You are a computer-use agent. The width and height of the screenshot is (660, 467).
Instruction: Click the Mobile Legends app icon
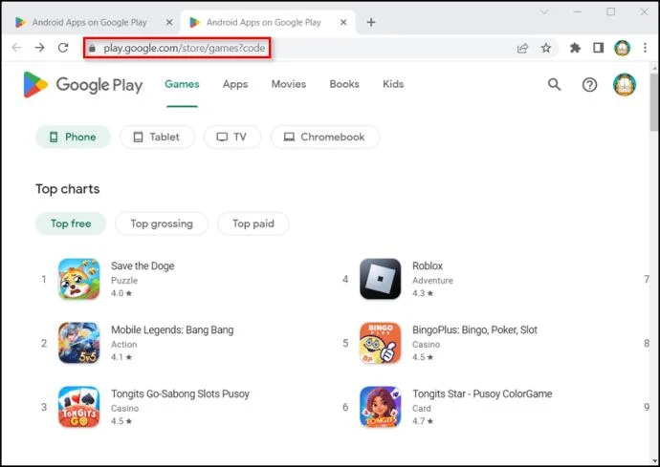click(78, 343)
